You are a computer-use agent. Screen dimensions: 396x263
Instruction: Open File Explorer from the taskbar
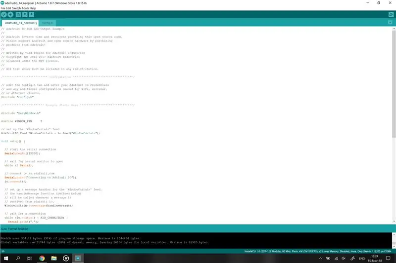click(54, 258)
